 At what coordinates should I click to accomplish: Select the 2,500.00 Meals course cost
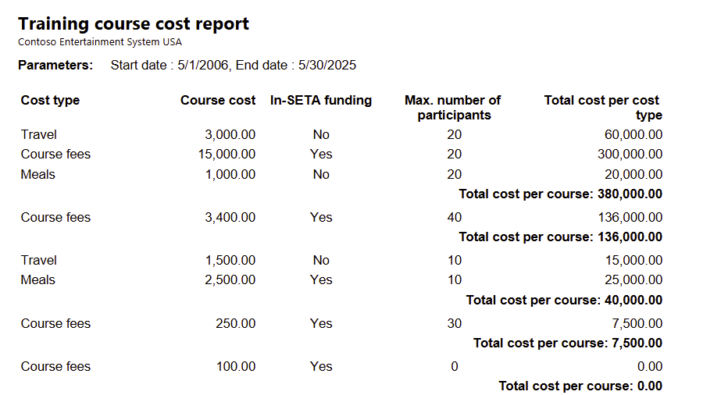230,280
